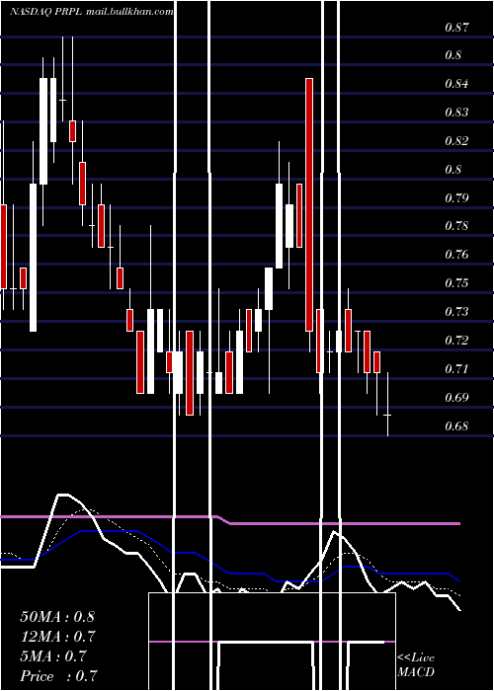The width and height of the screenshot is (494, 691).
Task: Click the 5MA : 0.7 readout
Action: [53, 656]
